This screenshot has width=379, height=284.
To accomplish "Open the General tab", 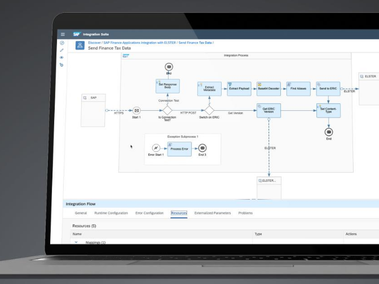I will point(81,213).
